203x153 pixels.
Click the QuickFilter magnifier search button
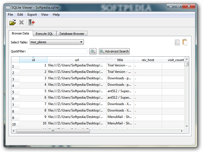point(93,51)
